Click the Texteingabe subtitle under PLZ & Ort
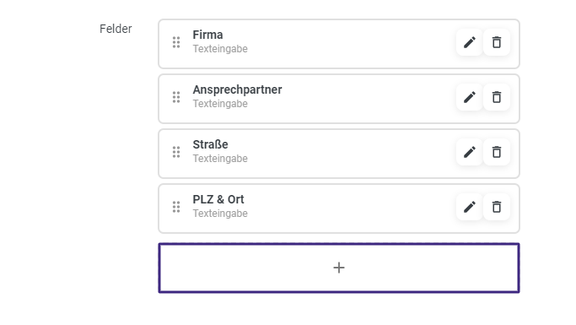Viewport: 576px width, 325px height. pos(220,214)
